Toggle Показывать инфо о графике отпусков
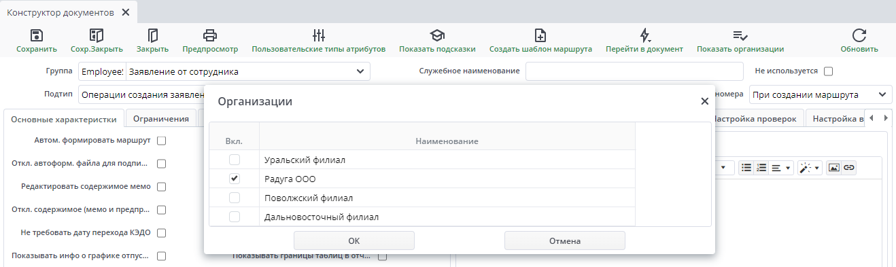 pos(162,256)
